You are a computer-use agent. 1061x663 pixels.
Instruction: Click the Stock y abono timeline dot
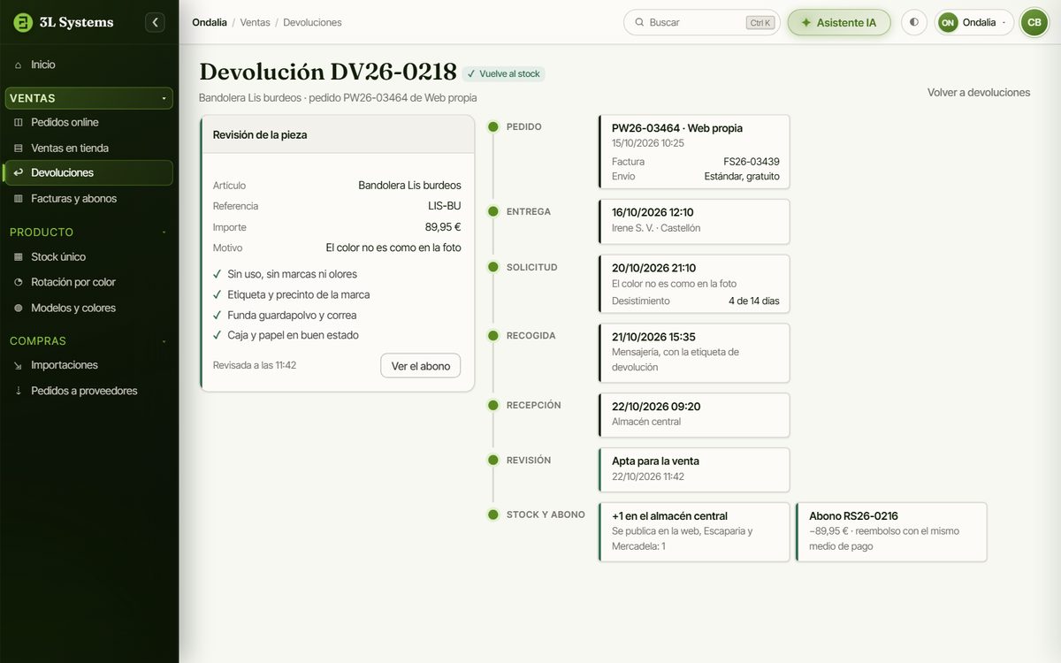pos(493,514)
